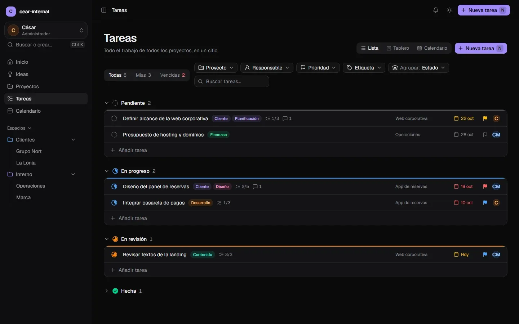The height and width of the screenshot is (324, 519).
Task: Collapse the En revisión group
Action: pyautogui.click(x=107, y=239)
